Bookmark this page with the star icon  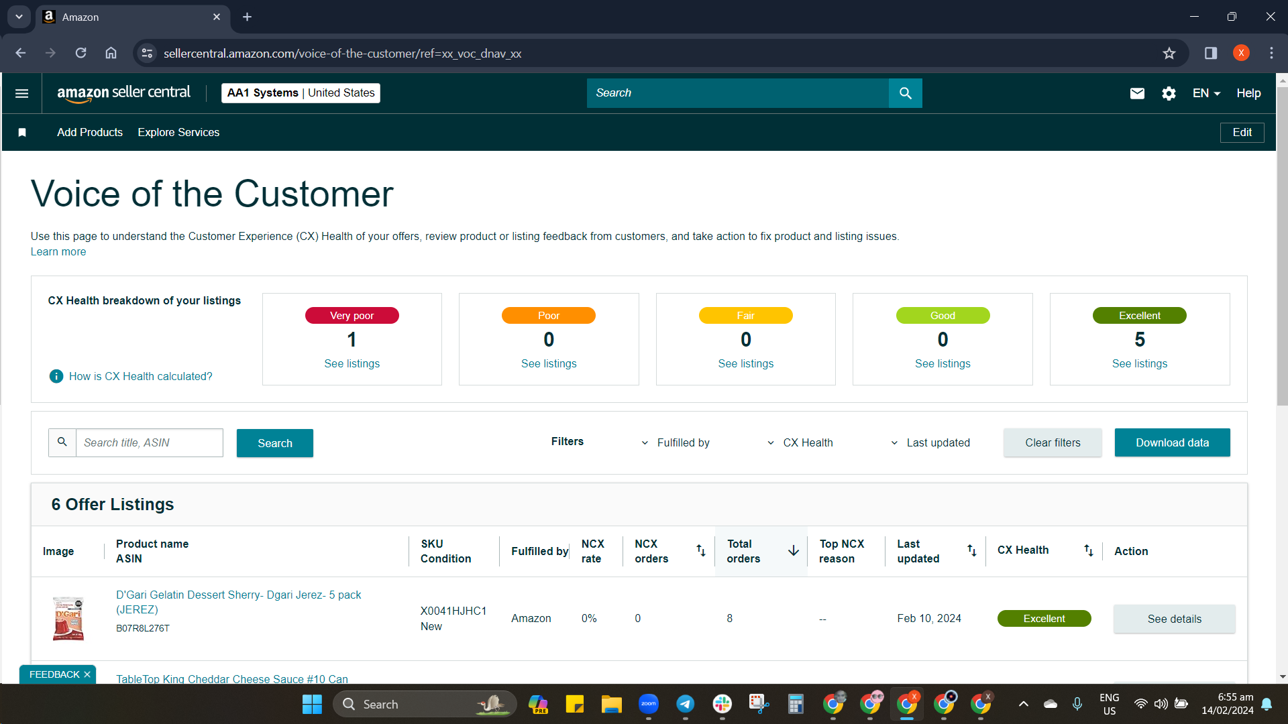point(1169,53)
